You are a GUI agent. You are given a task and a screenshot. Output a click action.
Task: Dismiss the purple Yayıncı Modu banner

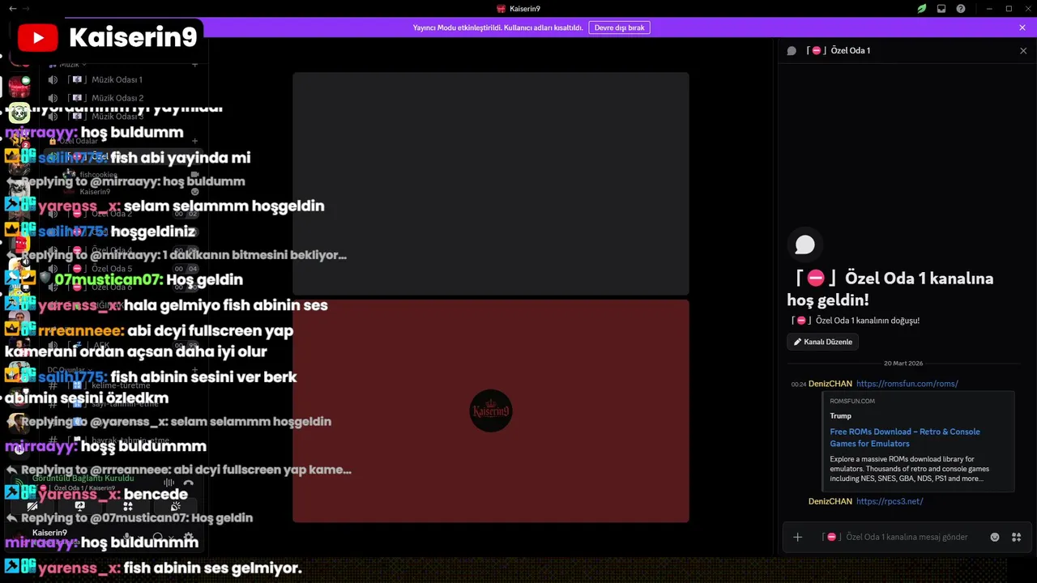(1022, 28)
